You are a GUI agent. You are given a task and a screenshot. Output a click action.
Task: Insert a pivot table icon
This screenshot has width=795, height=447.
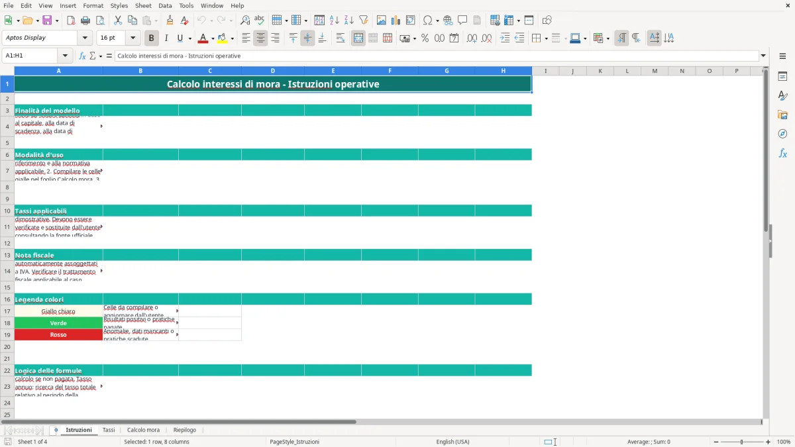click(x=411, y=21)
